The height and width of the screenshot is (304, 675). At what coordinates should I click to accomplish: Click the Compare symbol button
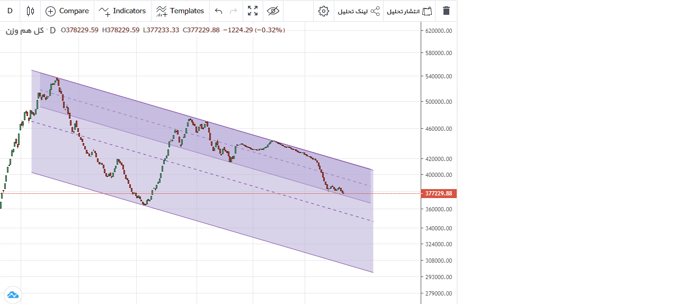tap(67, 11)
